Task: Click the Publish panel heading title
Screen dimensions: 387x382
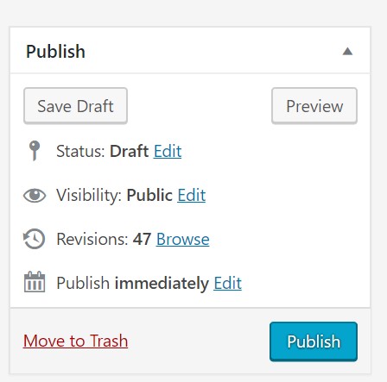Action: [55, 52]
